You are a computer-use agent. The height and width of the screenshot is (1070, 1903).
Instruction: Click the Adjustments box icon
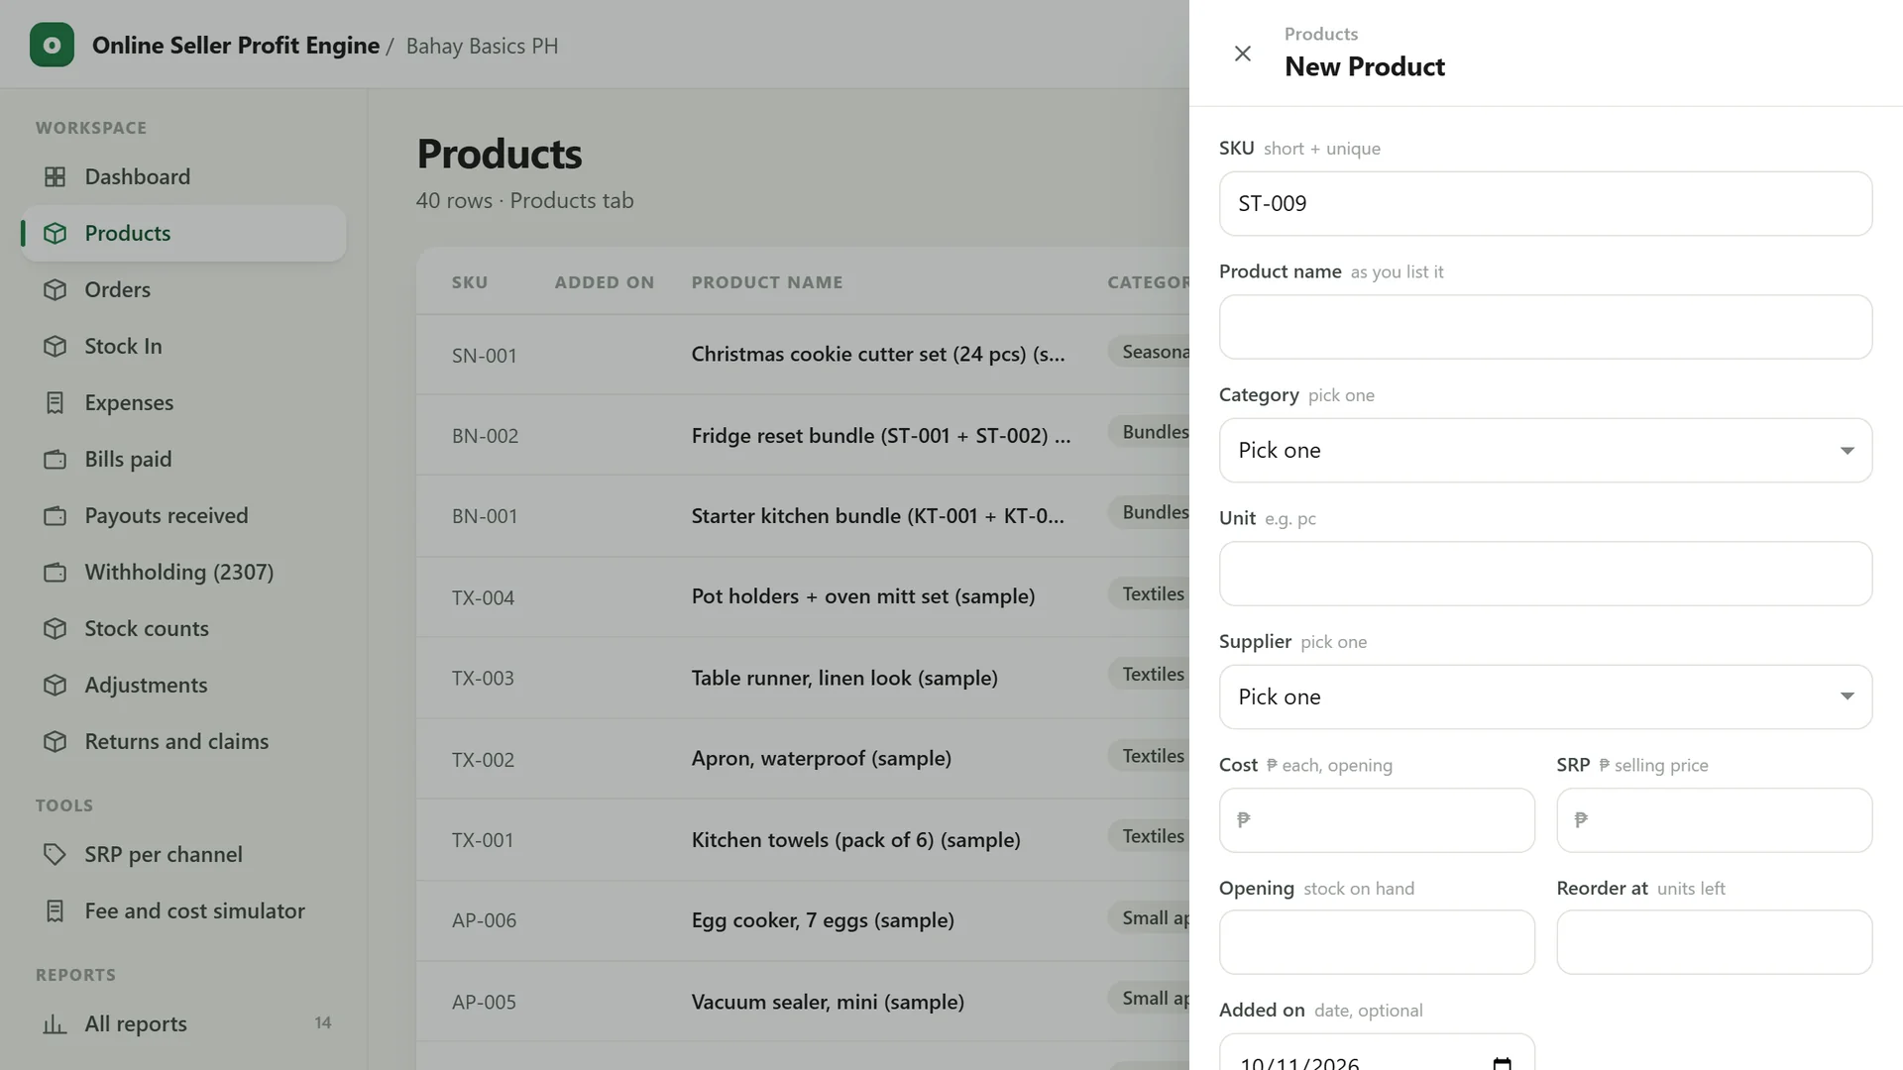[56, 685]
